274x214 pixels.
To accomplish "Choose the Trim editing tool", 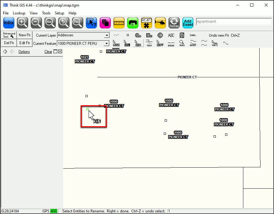I will tap(149, 43).
